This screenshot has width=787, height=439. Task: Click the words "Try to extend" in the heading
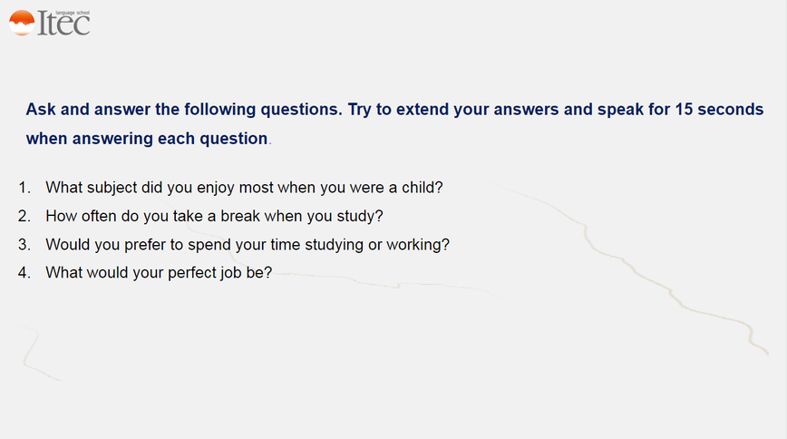point(399,109)
